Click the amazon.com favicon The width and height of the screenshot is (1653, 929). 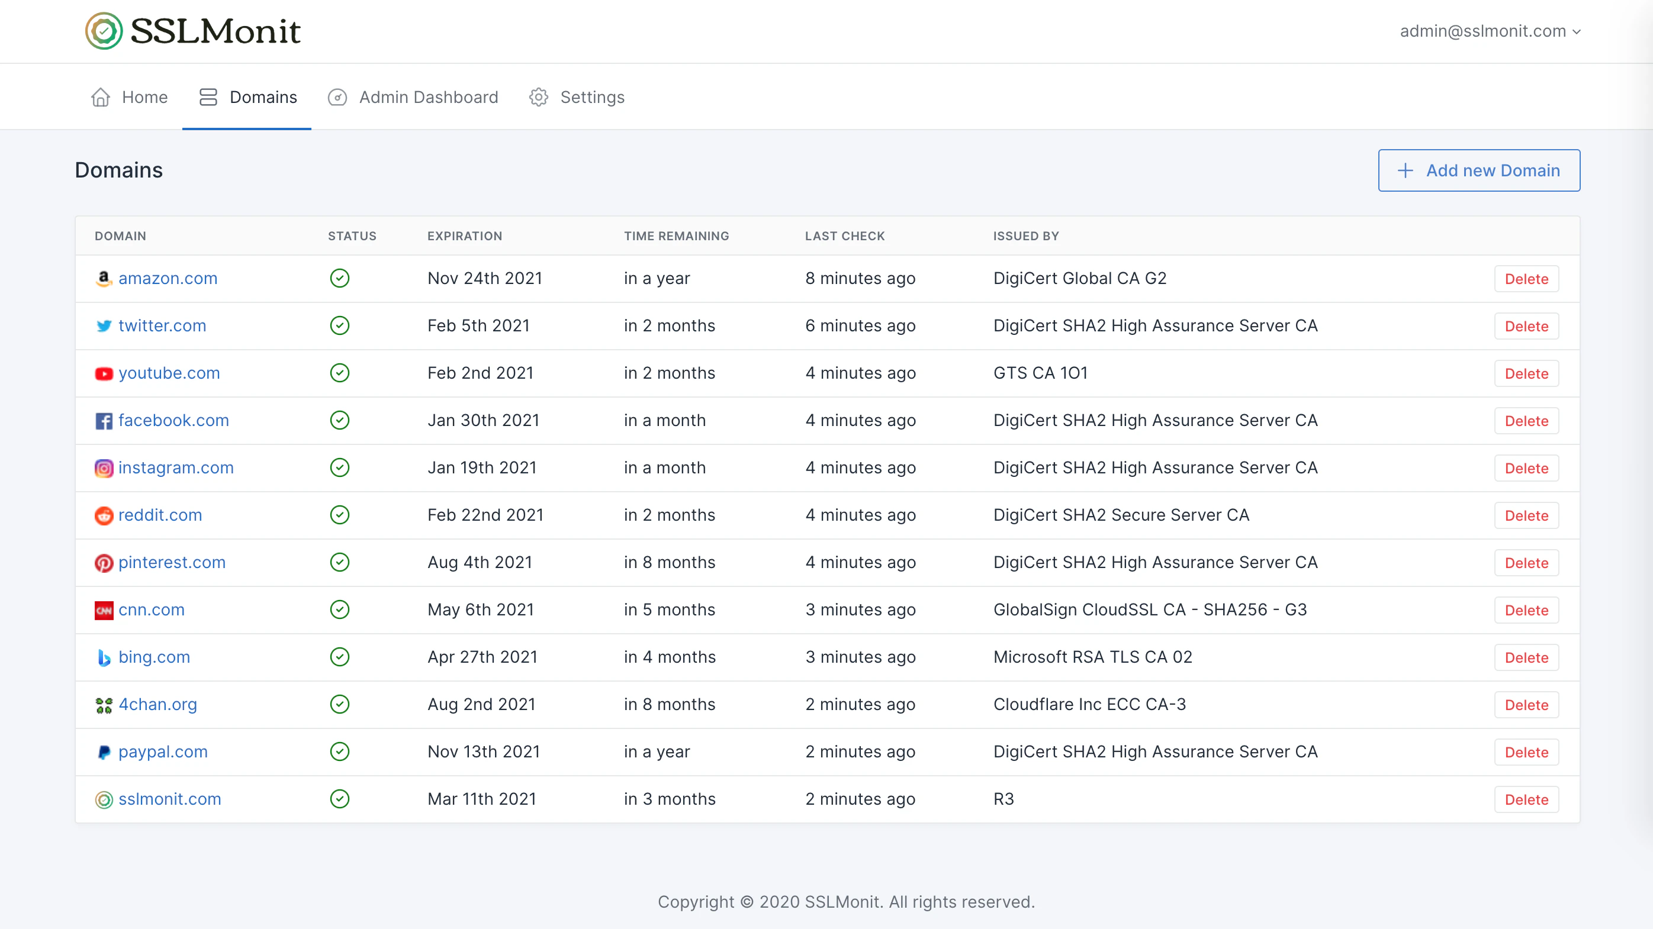pos(103,278)
